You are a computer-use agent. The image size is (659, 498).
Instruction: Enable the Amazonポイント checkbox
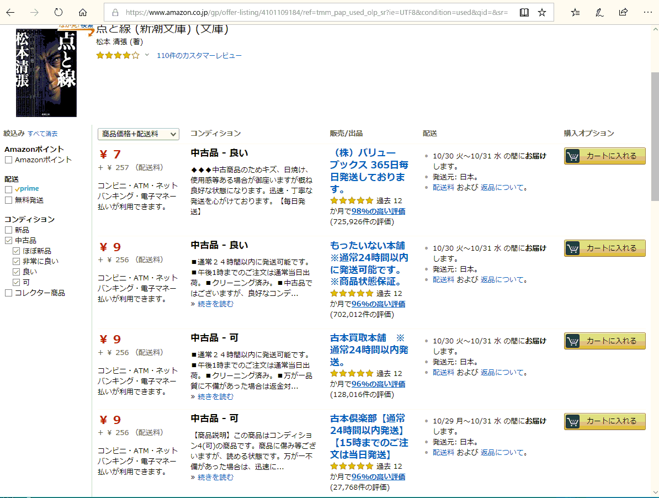point(8,160)
